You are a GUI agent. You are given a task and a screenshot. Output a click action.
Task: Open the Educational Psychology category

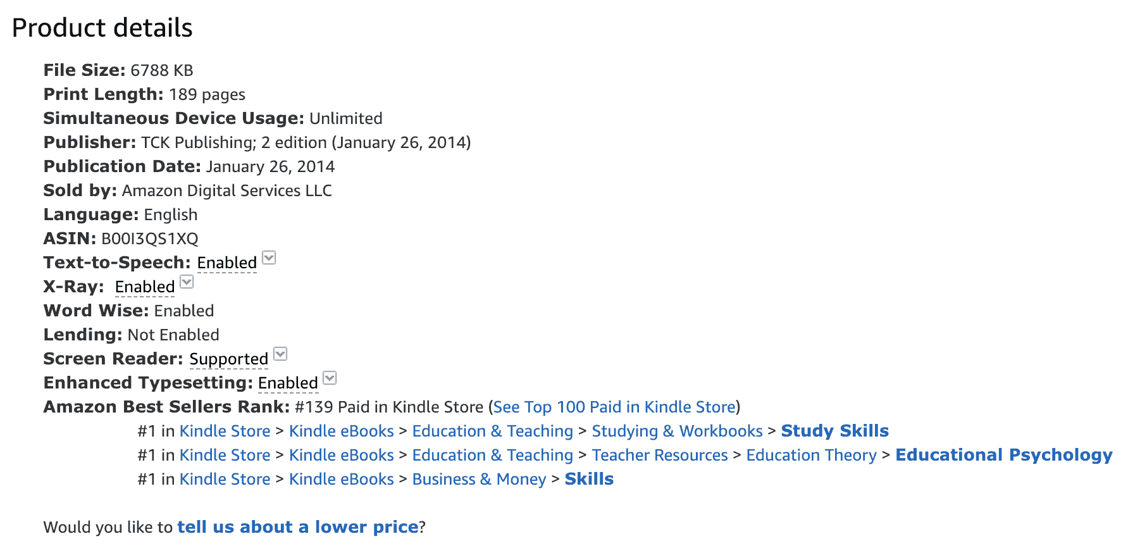point(1004,455)
